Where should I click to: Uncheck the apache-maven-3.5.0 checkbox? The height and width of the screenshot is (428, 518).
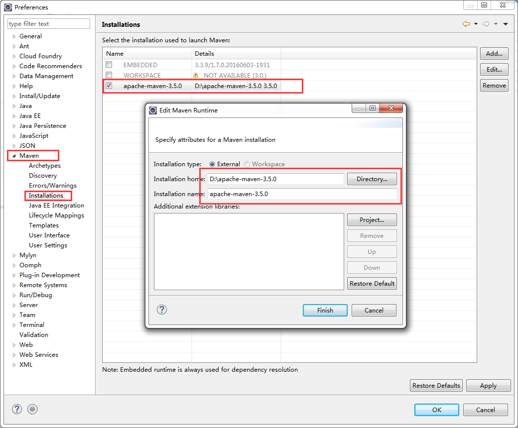point(109,86)
